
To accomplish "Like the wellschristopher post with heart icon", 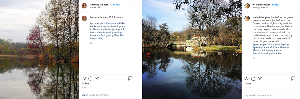I will click(x=246, y=79).
